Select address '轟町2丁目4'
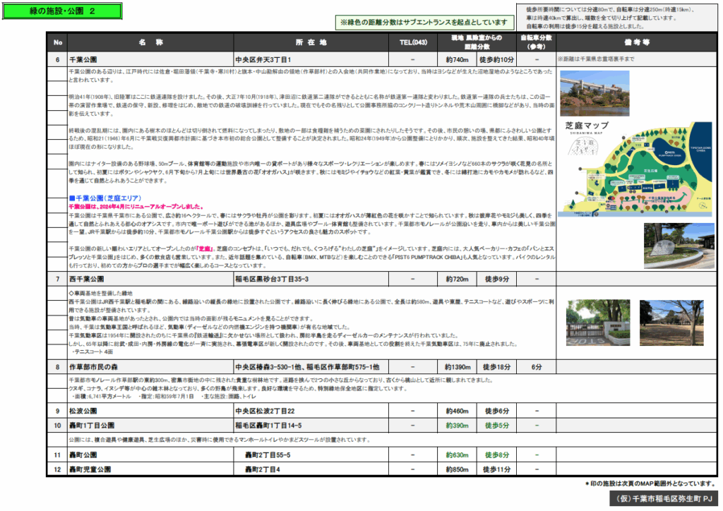Viewport: 723px width, 511px height. 263,469
